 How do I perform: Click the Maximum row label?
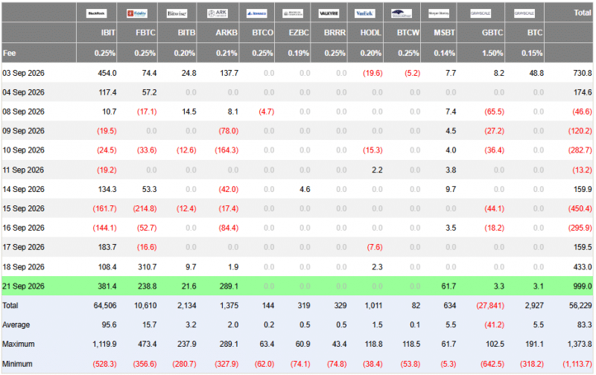18,344
